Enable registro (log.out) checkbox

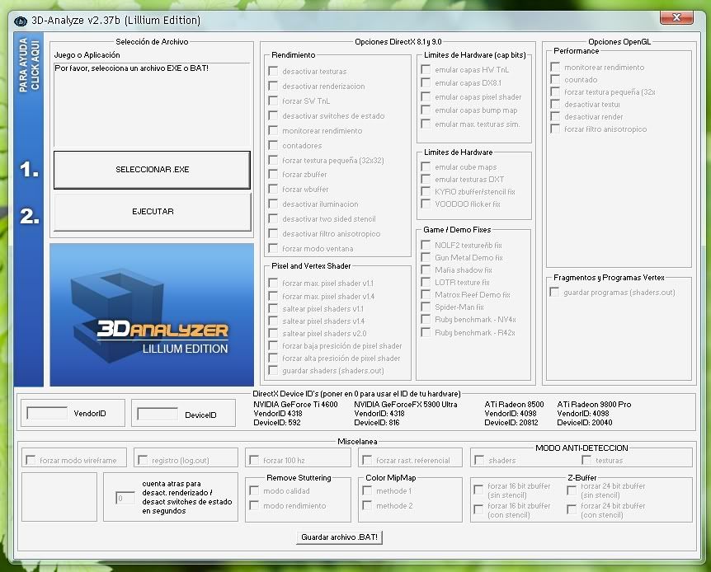click(143, 460)
